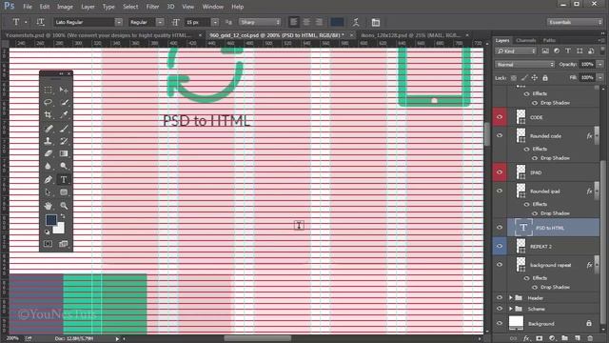The height and width of the screenshot is (343, 609).
Task: Filter layers by adjustment layers
Action: 557,50
